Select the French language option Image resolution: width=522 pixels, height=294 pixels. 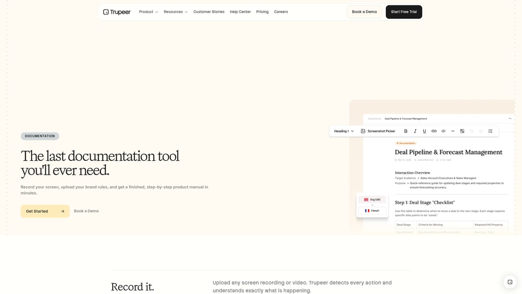click(372, 211)
